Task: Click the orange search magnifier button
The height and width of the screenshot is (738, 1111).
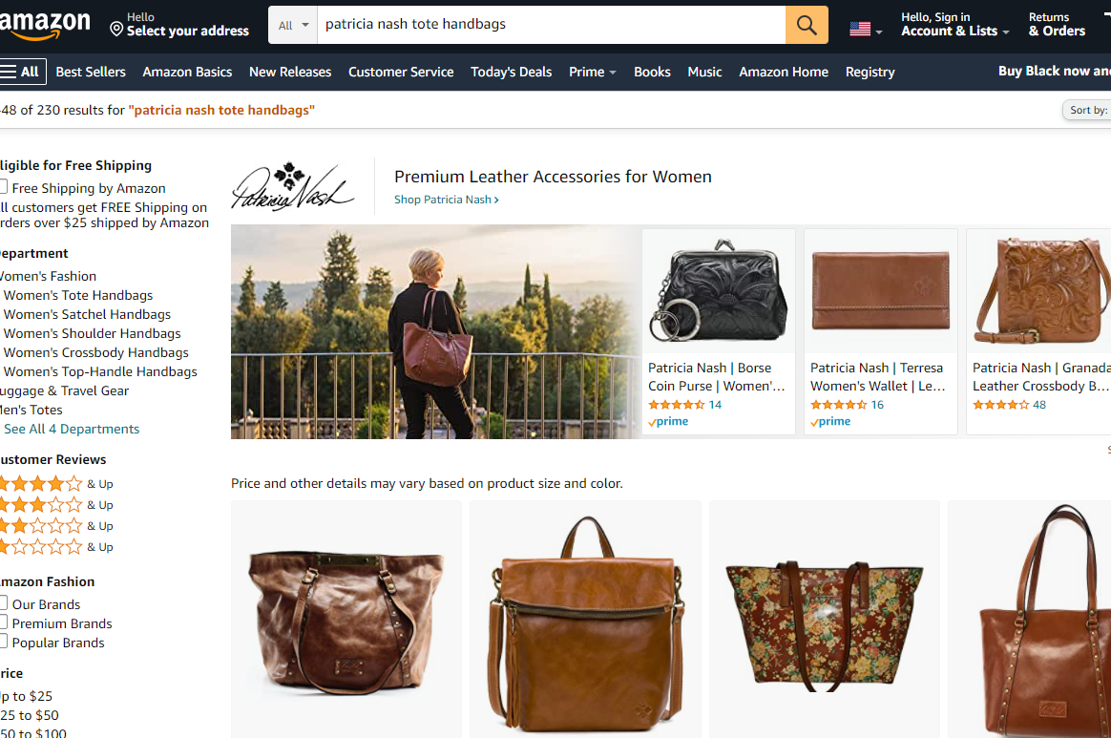Action: (x=807, y=25)
